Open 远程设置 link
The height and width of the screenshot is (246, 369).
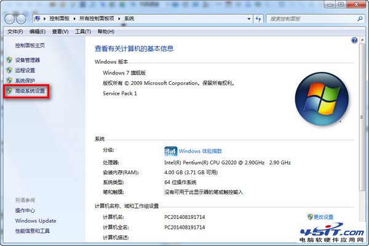pyautogui.click(x=25, y=70)
